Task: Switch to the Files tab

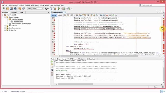Action: pyautogui.click(x=21, y=13)
